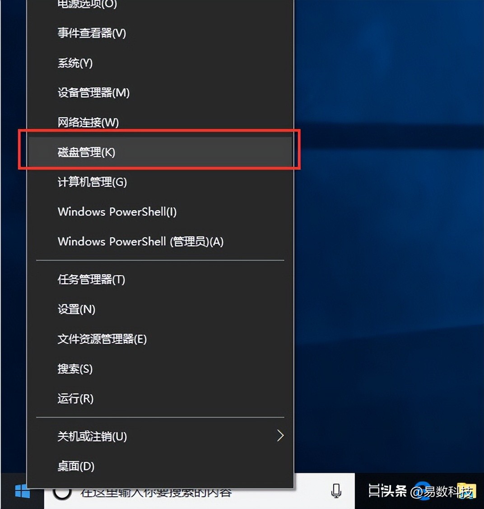The image size is (484, 509).
Task: Open 任务管理器(T) from the menu
Action: coord(91,280)
